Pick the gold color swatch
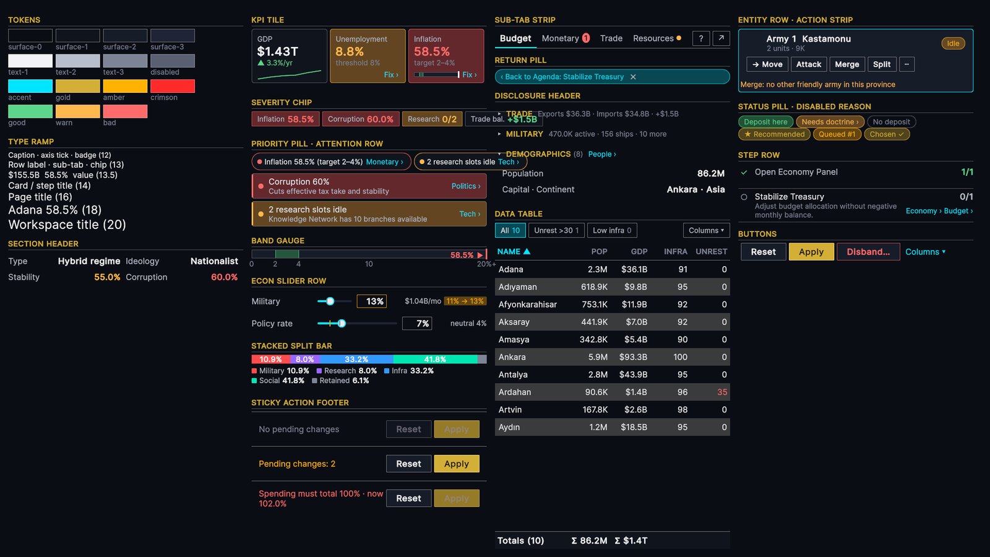The width and height of the screenshot is (990, 557). 78,86
